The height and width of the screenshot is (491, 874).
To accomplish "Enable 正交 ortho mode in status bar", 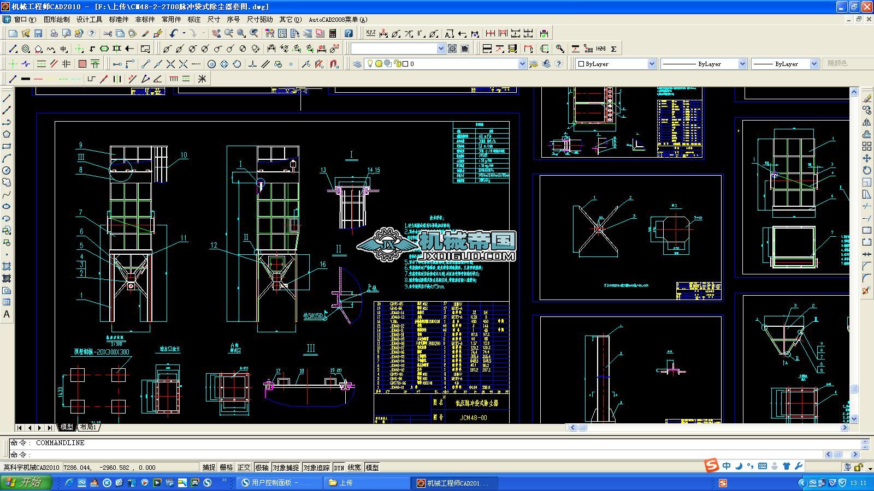I will (244, 467).
